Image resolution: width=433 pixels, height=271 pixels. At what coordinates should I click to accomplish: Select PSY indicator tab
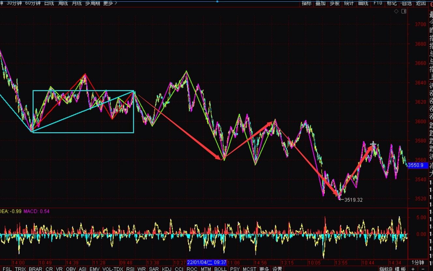(x=235, y=269)
